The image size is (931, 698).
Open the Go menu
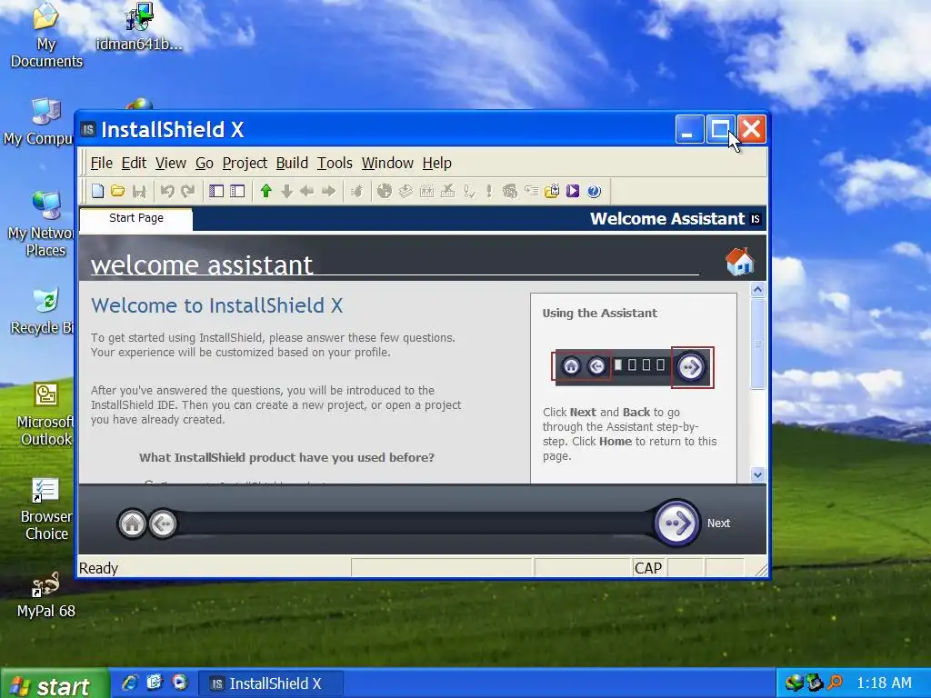205,164
